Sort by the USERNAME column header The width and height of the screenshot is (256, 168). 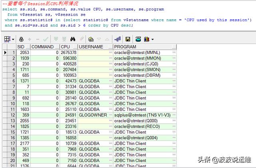click(x=95, y=47)
